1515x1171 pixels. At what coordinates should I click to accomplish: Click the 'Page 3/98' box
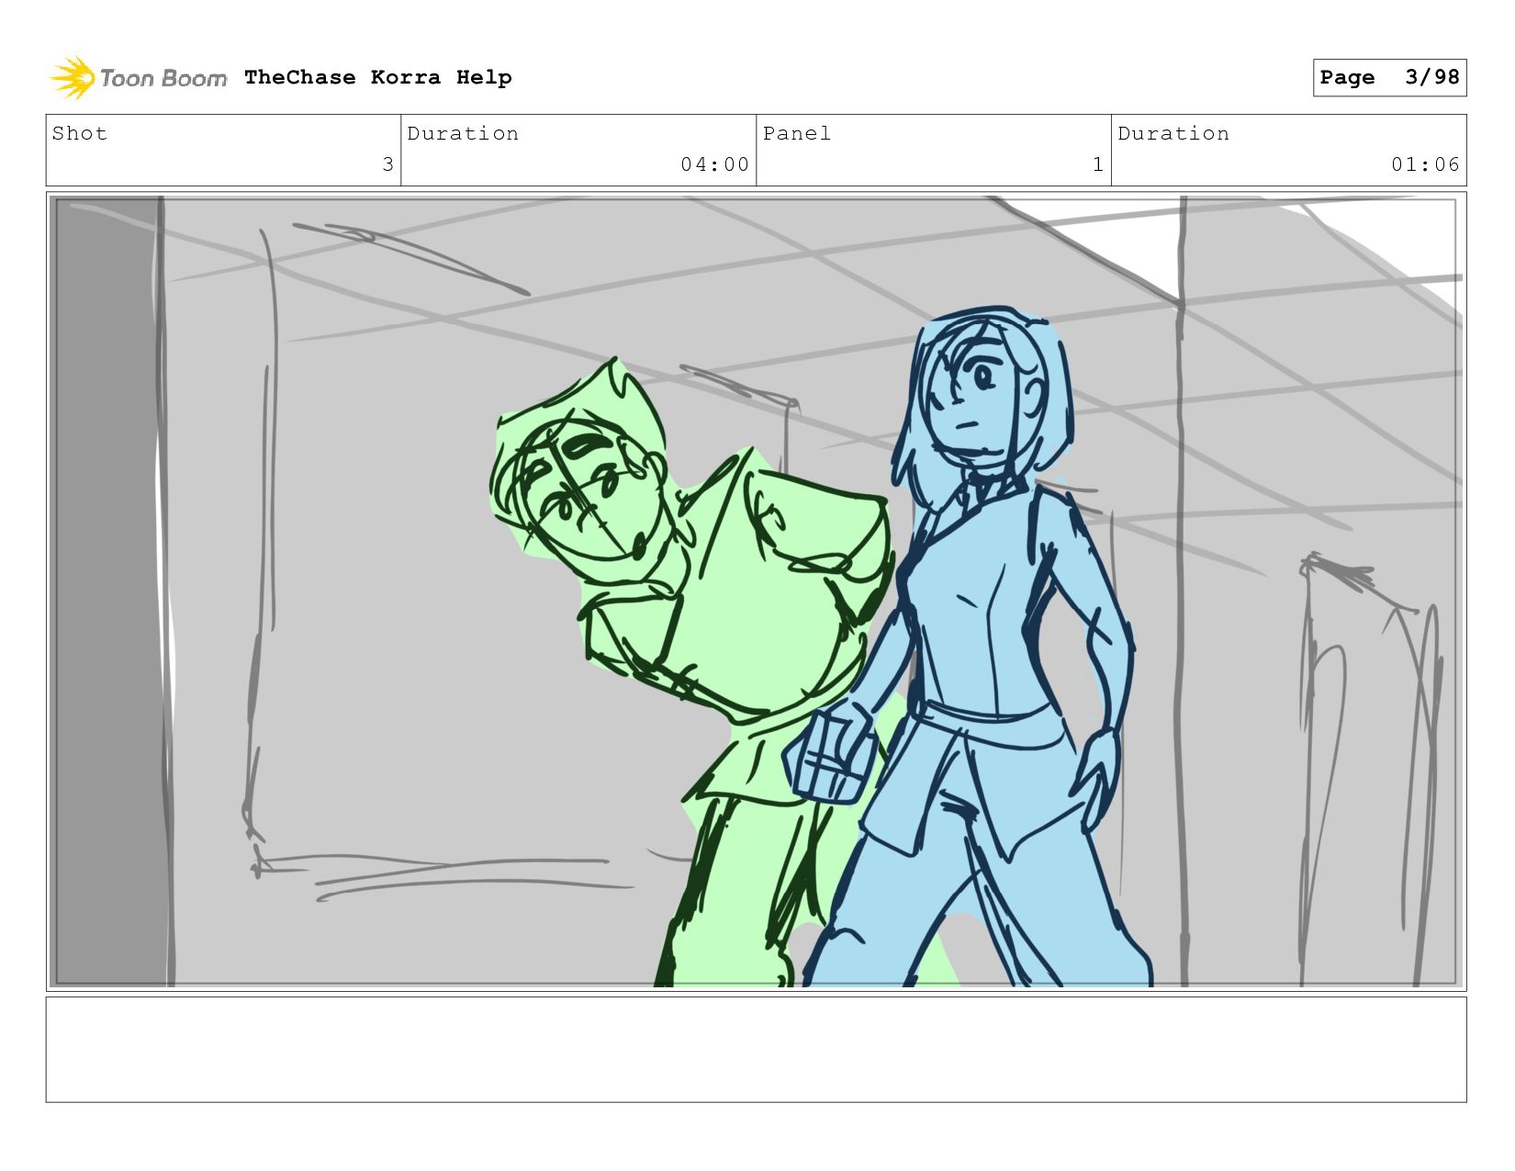point(1389,77)
